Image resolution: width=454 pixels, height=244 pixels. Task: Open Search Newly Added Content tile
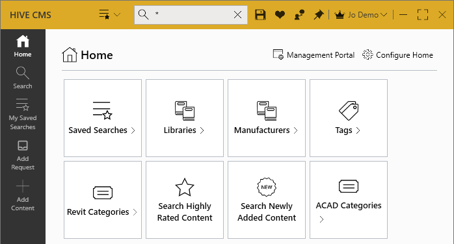(x=267, y=200)
